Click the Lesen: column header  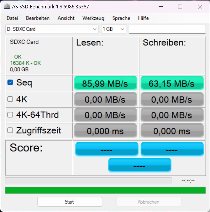[90, 43]
